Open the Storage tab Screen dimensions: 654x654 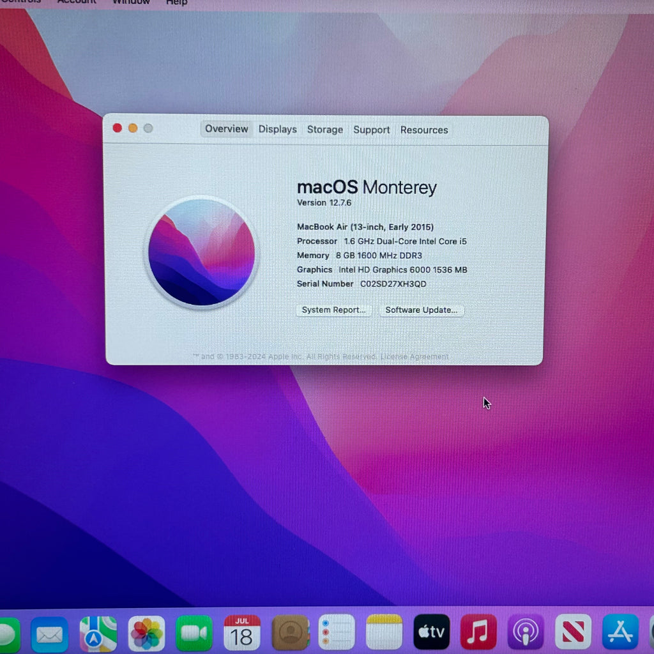tap(325, 130)
